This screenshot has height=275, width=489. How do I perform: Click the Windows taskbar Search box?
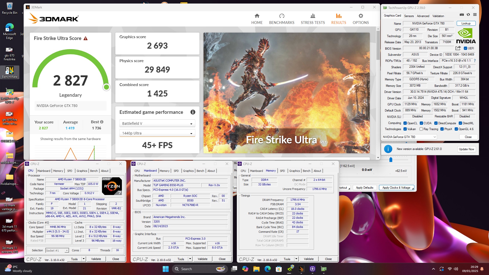199,269
